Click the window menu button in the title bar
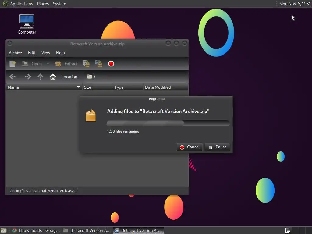This screenshot has width=312, height=234. [10, 43]
